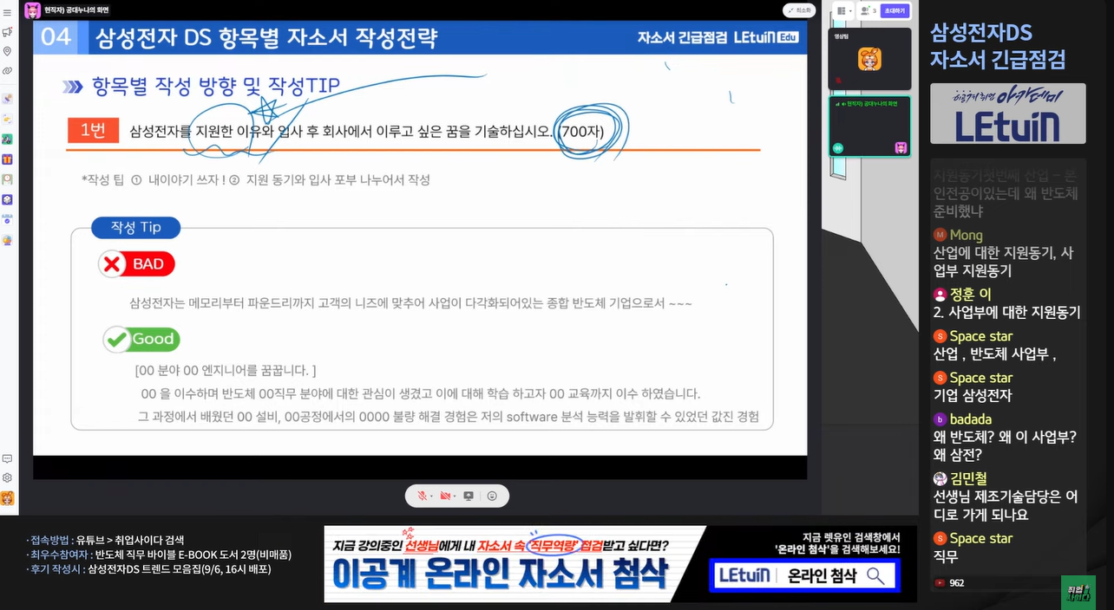Click the megaphone announcement icon
The width and height of the screenshot is (1114, 610).
7,32
